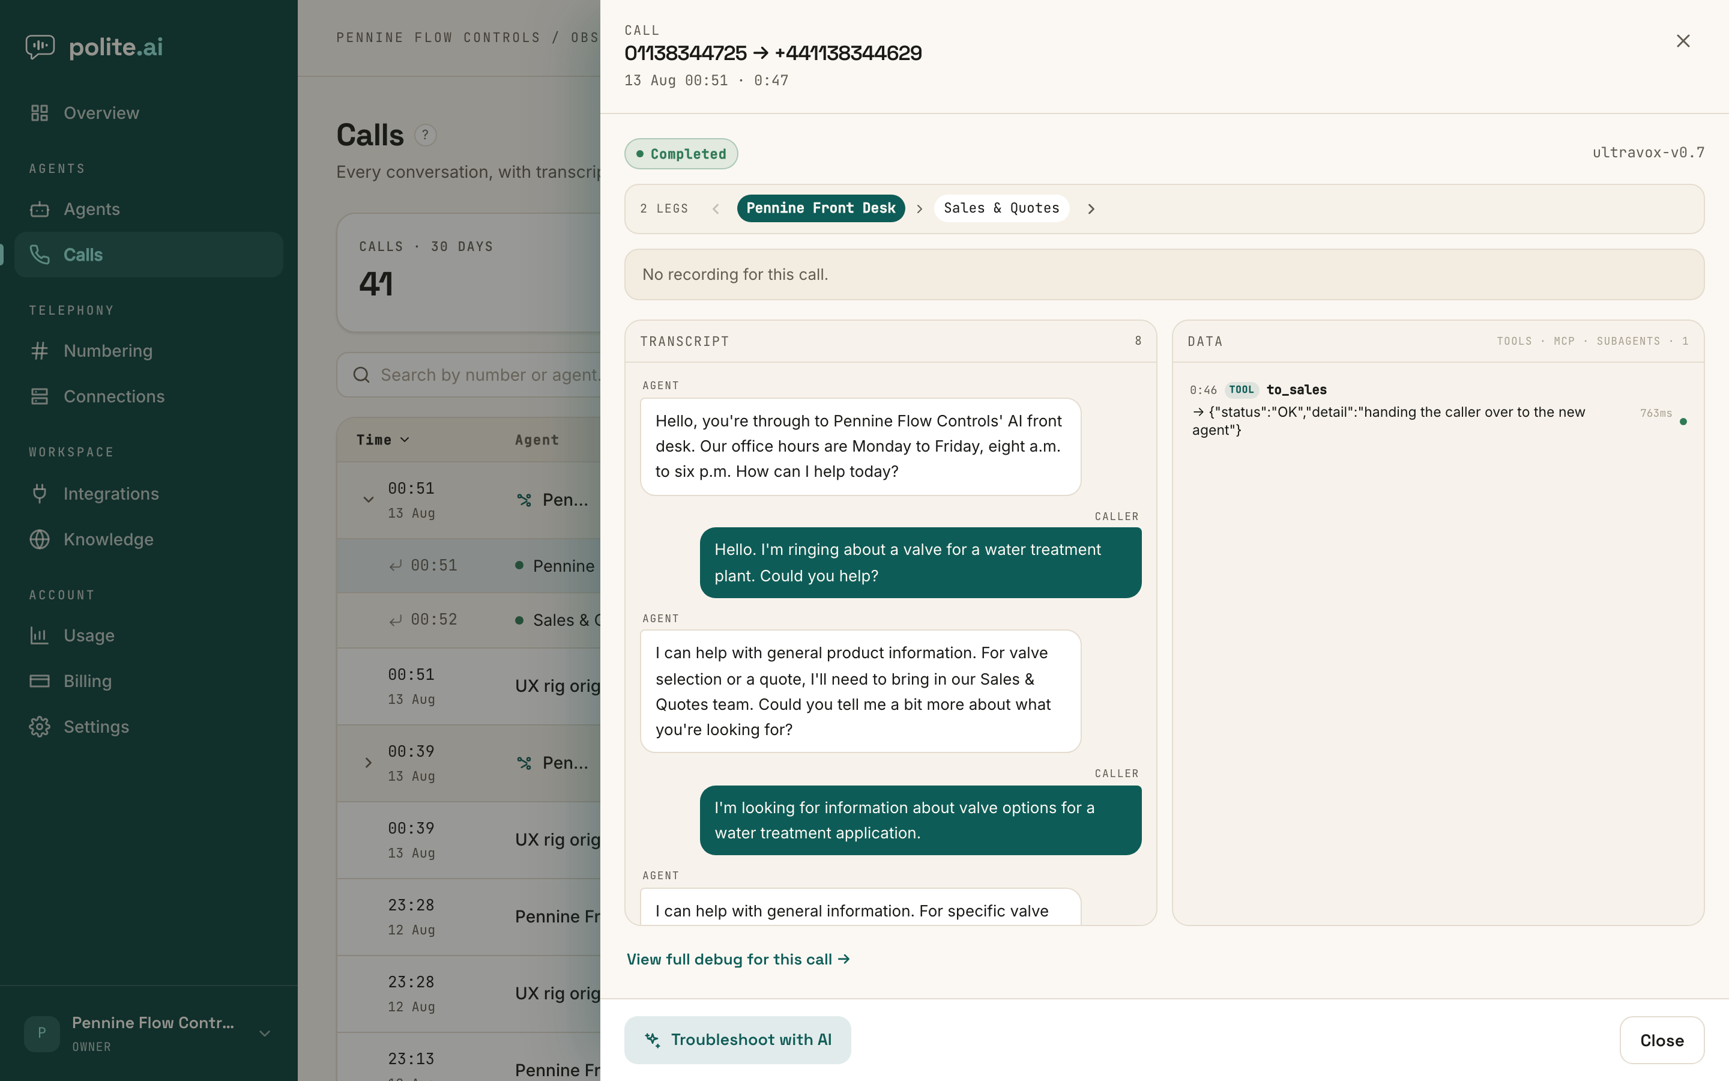
Task: Click Troubleshoot with AI button
Action: 737,1040
